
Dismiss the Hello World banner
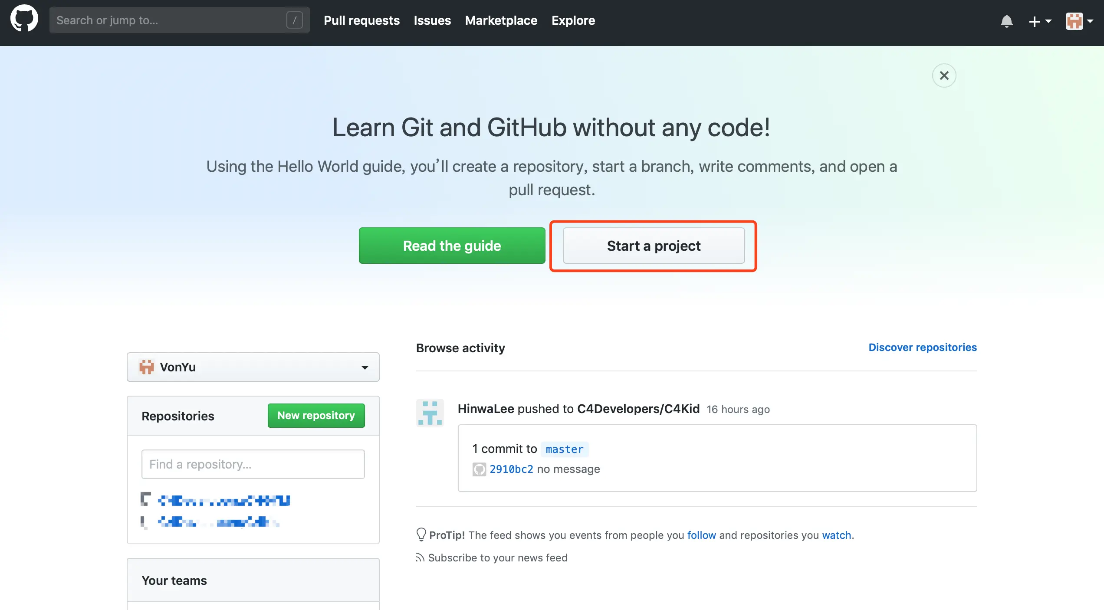944,75
